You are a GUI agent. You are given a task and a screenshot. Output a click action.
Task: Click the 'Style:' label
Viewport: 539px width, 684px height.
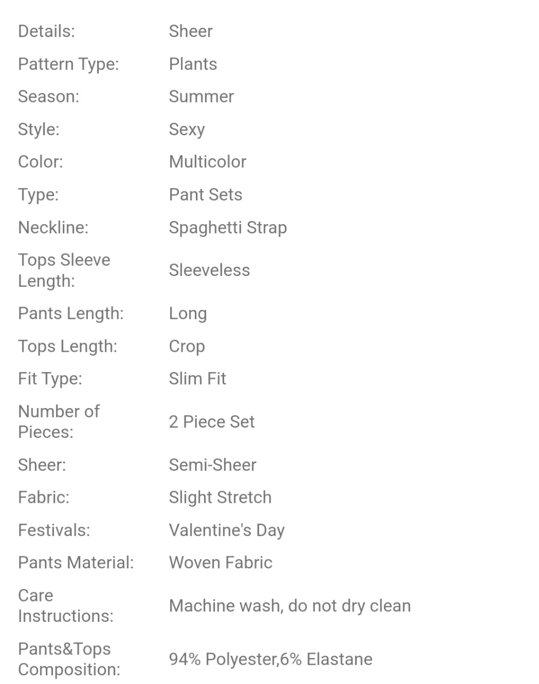point(39,129)
